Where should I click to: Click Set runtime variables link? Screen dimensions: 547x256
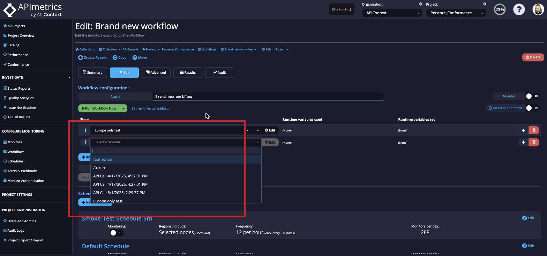(x=150, y=108)
